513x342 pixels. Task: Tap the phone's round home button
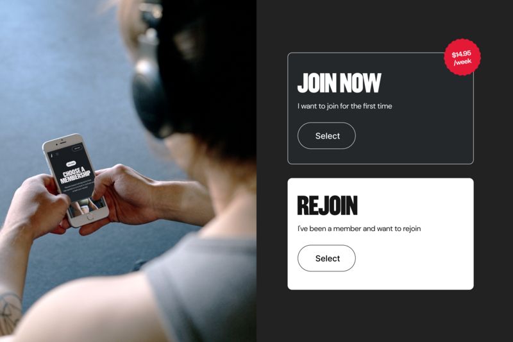coord(90,217)
